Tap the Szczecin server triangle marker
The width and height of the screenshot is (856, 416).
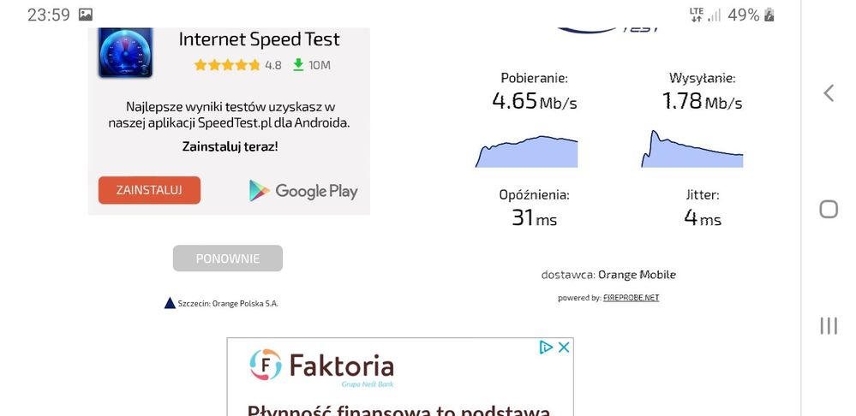170,302
